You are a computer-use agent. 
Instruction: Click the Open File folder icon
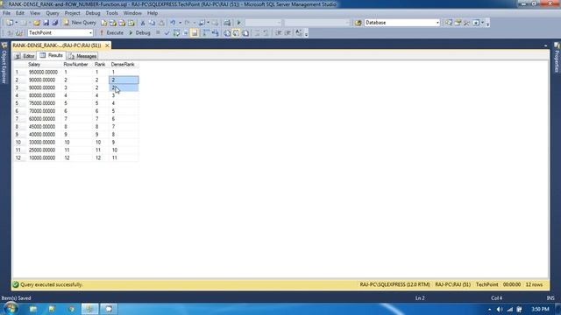pyautogui.click(x=37, y=23)
